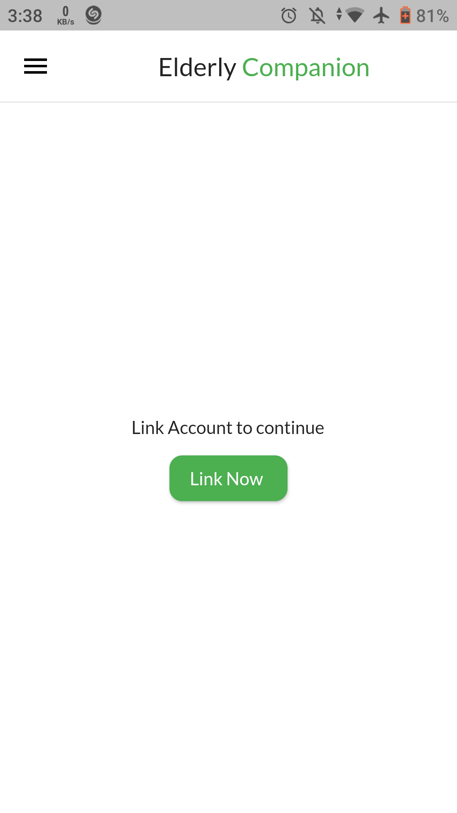Tap the data transfer arrows icon
The width and height of the screenshot is (457, 813).
(x=339, y=14)
